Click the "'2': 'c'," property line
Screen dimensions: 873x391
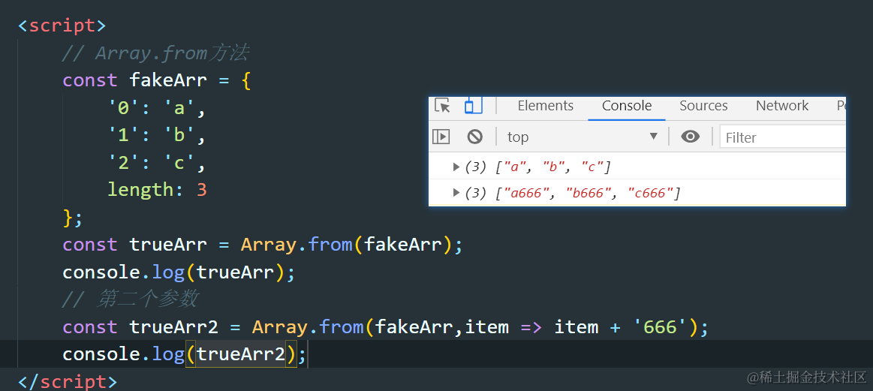coord(157,162)
